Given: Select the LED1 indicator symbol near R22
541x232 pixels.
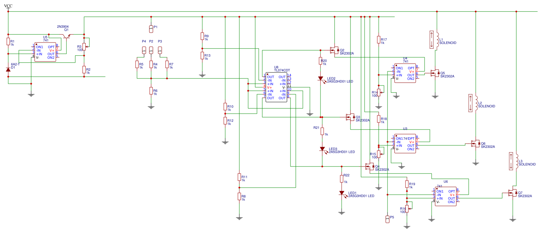Looking at the screenshot, I should [342, 193].
